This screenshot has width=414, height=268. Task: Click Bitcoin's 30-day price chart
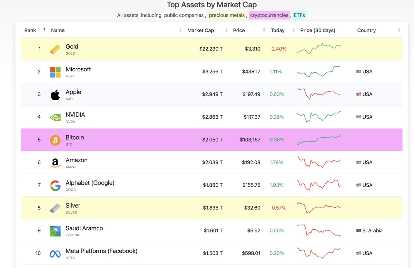click(x=318, y=140)
